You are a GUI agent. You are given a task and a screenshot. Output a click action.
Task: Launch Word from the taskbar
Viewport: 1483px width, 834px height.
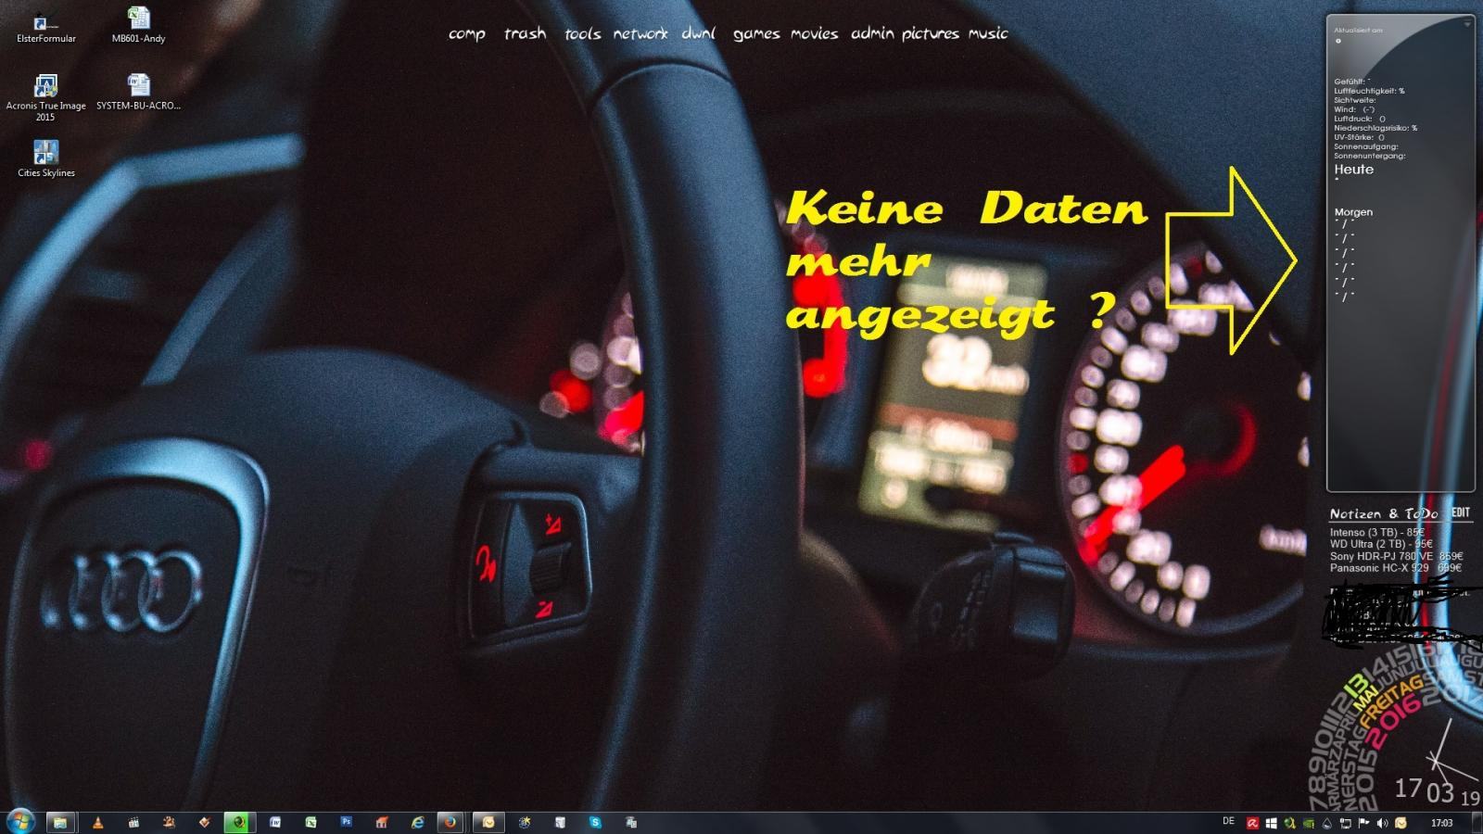(275, 822)
